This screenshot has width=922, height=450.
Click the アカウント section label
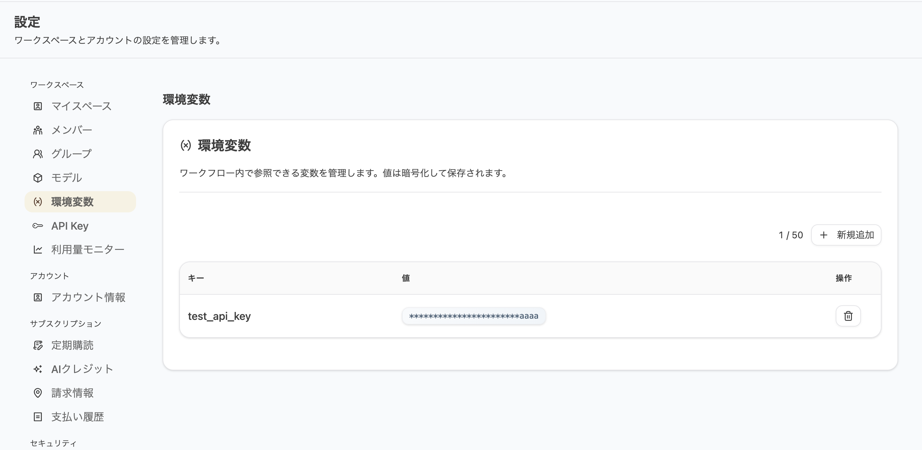pos(49,276)
